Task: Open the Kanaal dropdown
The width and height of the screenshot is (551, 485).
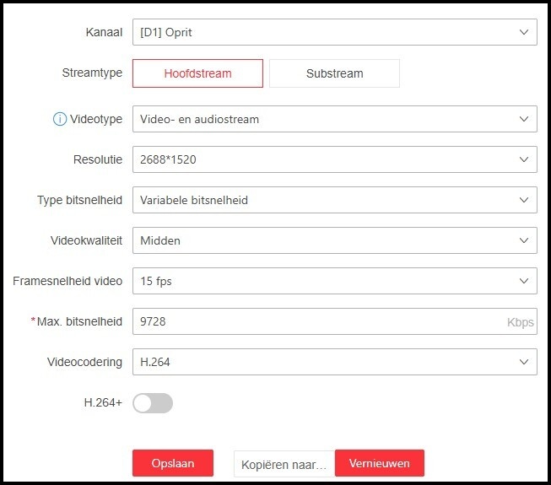Action: click(334, 32)
